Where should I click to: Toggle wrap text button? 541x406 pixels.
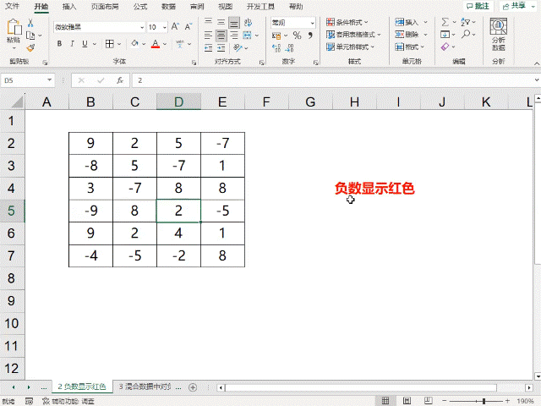click(x=248, y=23)
